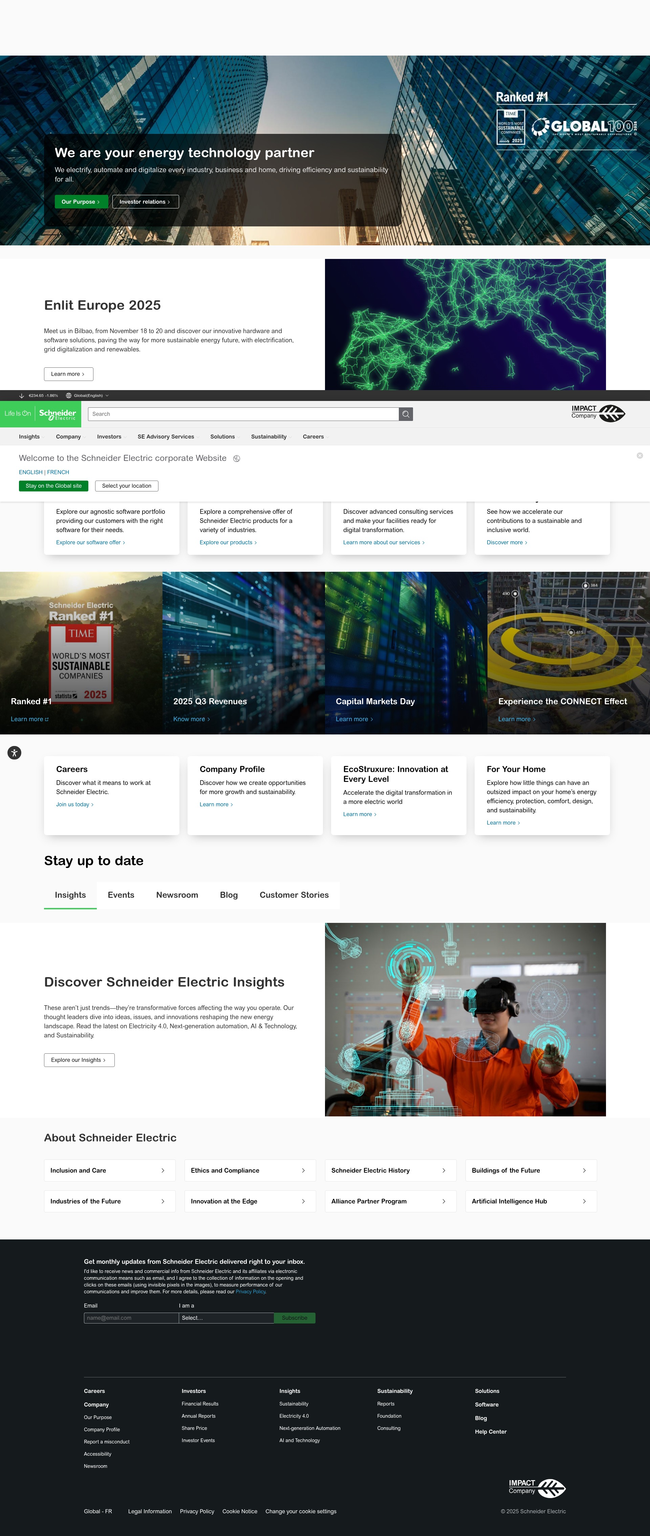The width and height of the screenshot is (650, 1536).
Task: Switch to the Blog tab
Action: tap(229, 895)
